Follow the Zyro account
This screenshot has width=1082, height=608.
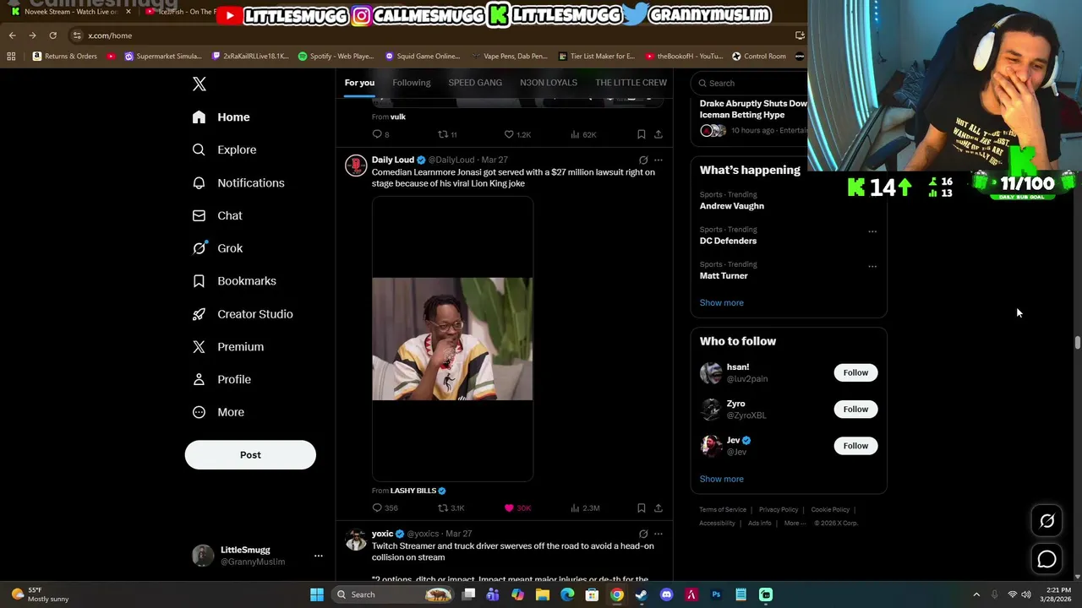855,410
